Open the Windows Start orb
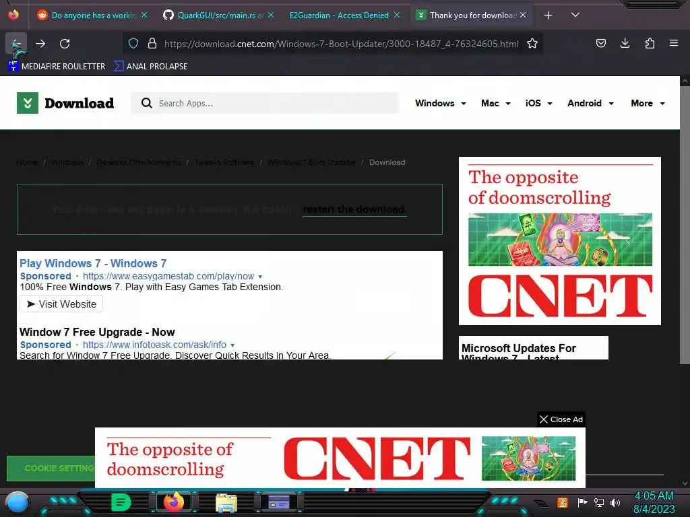The image size is (690, 517). (x=17, y=502)
